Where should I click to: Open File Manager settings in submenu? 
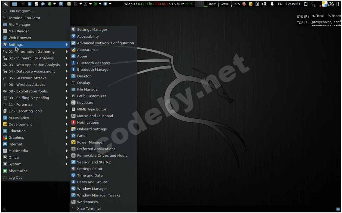coord(104,89)
